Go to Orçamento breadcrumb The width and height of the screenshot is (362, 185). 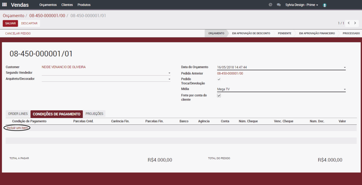pos(14,16)
